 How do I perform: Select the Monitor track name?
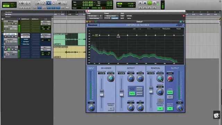(10, 47)
